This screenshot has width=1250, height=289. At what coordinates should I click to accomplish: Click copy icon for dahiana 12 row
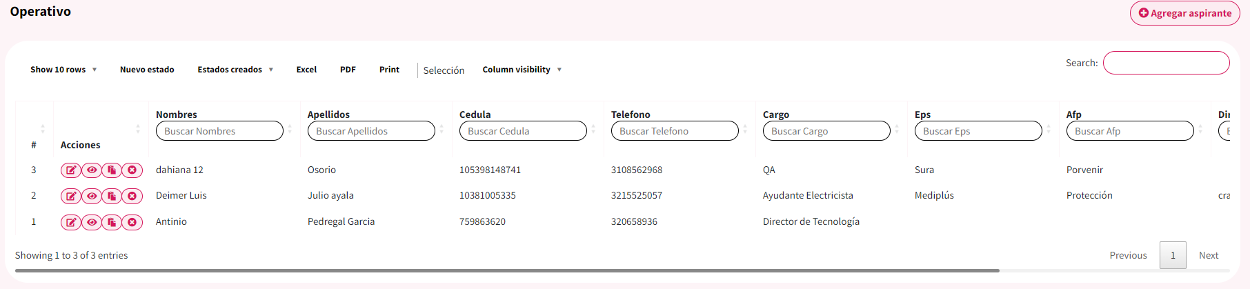112,170
